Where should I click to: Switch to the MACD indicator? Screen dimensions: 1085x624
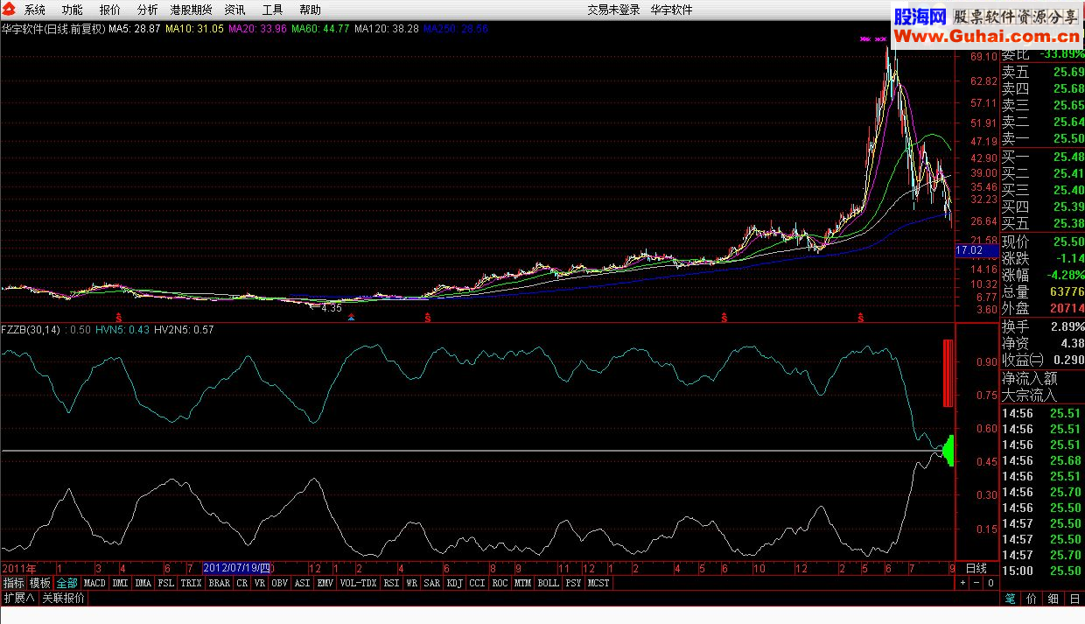pyautogui.click(x=94, y=583)
